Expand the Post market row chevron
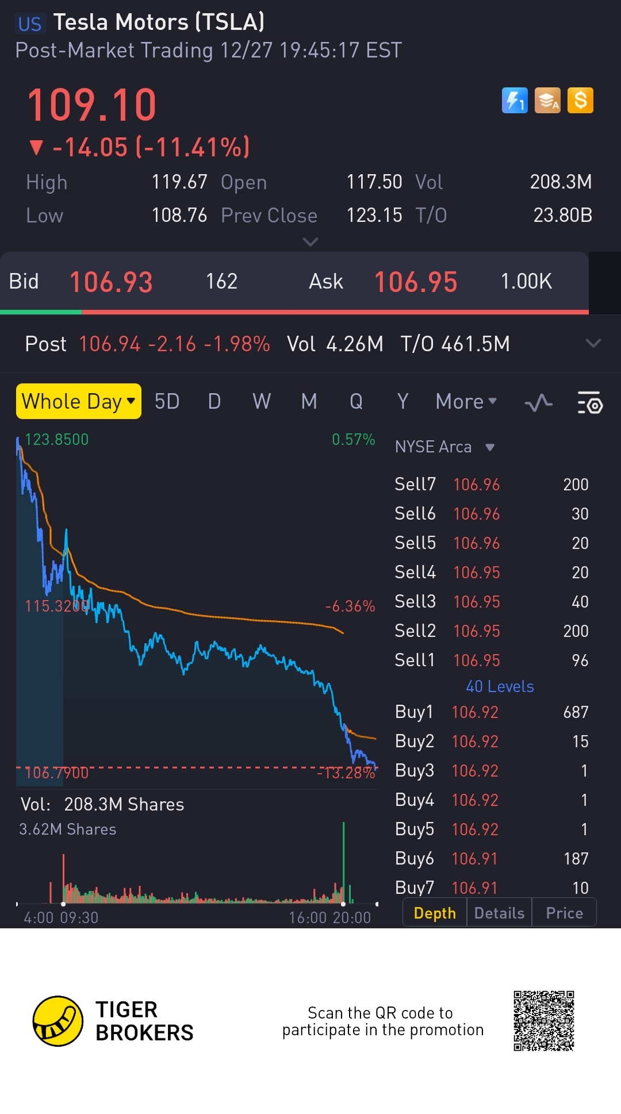Viewport: 621px width, 1114px height. tap(593, 343)
